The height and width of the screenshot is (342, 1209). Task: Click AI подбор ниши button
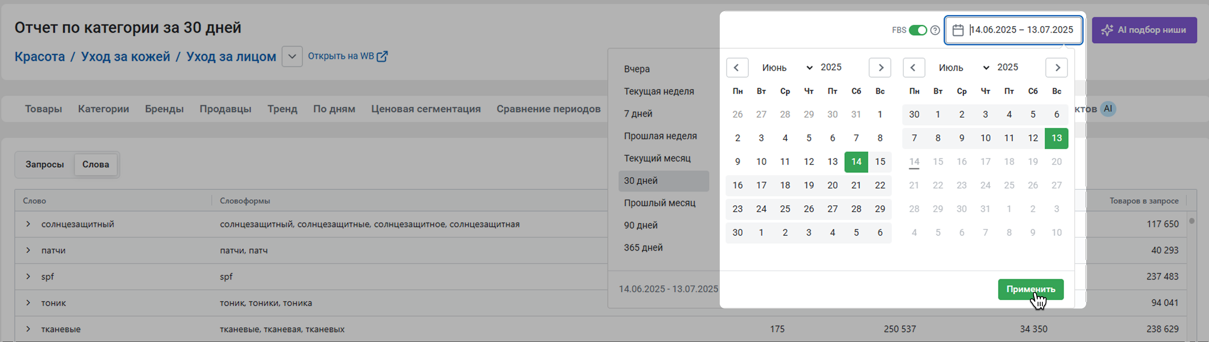tap(1144, 30)
